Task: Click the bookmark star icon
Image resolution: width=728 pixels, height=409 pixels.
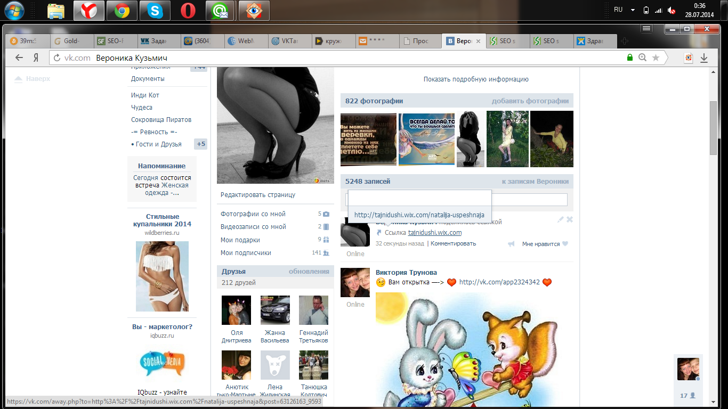Action: 656,58
